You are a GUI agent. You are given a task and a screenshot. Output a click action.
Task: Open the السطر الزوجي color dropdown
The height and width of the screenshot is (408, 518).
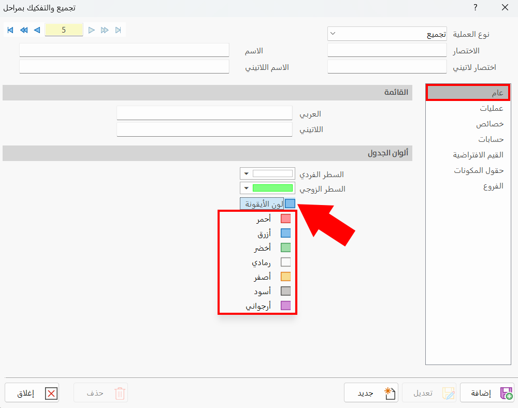tap(247, 188)
